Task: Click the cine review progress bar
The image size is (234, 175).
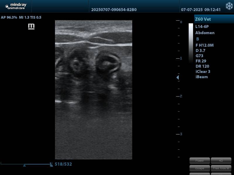Action: (26, 164)
